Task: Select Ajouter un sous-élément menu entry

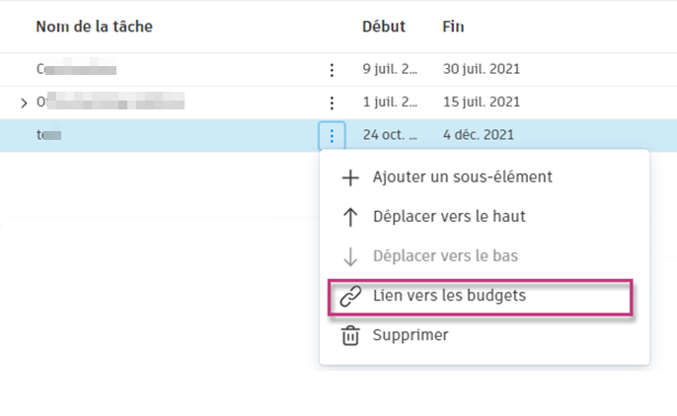Action: [x=461, y=178]
